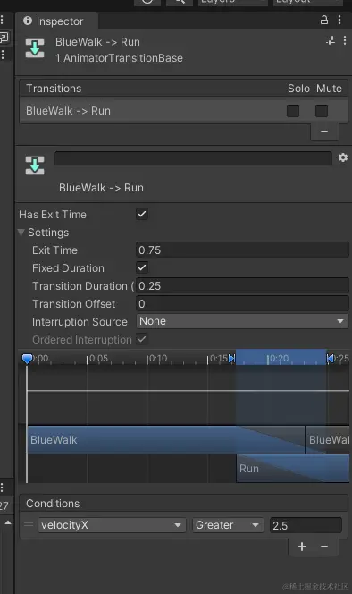Viewport: 352px width, 594px height.
Task: Toggle the Fixed Duration checkbox
Action: pyautogui.click(x=142, y=267)
